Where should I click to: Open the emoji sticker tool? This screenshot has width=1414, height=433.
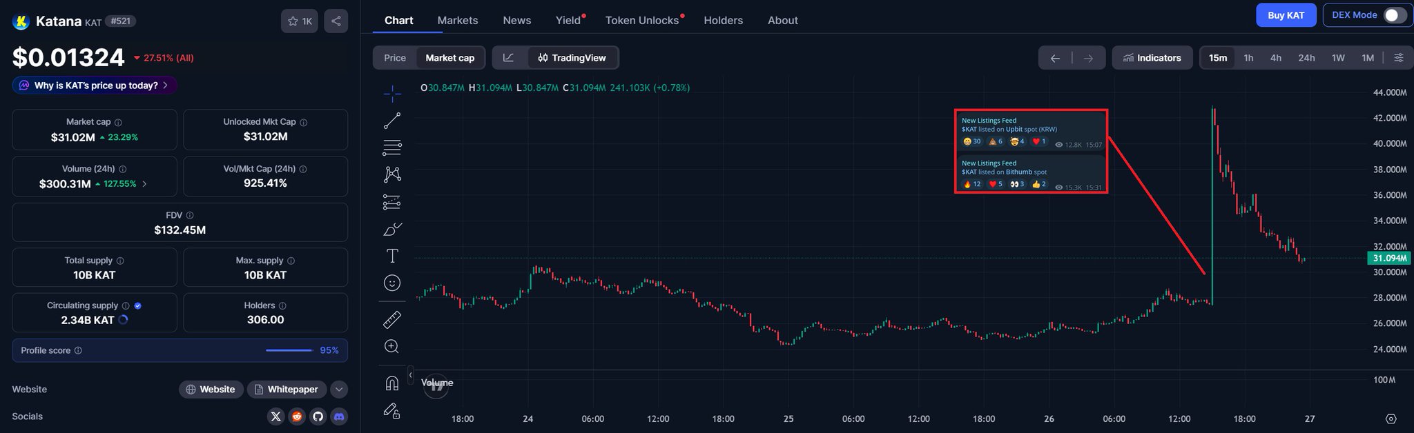(392, 283)
